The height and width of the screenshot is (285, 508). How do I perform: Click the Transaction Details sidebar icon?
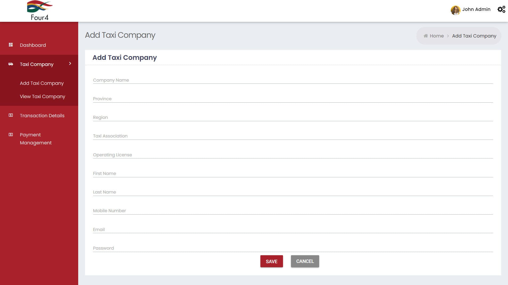10,115
